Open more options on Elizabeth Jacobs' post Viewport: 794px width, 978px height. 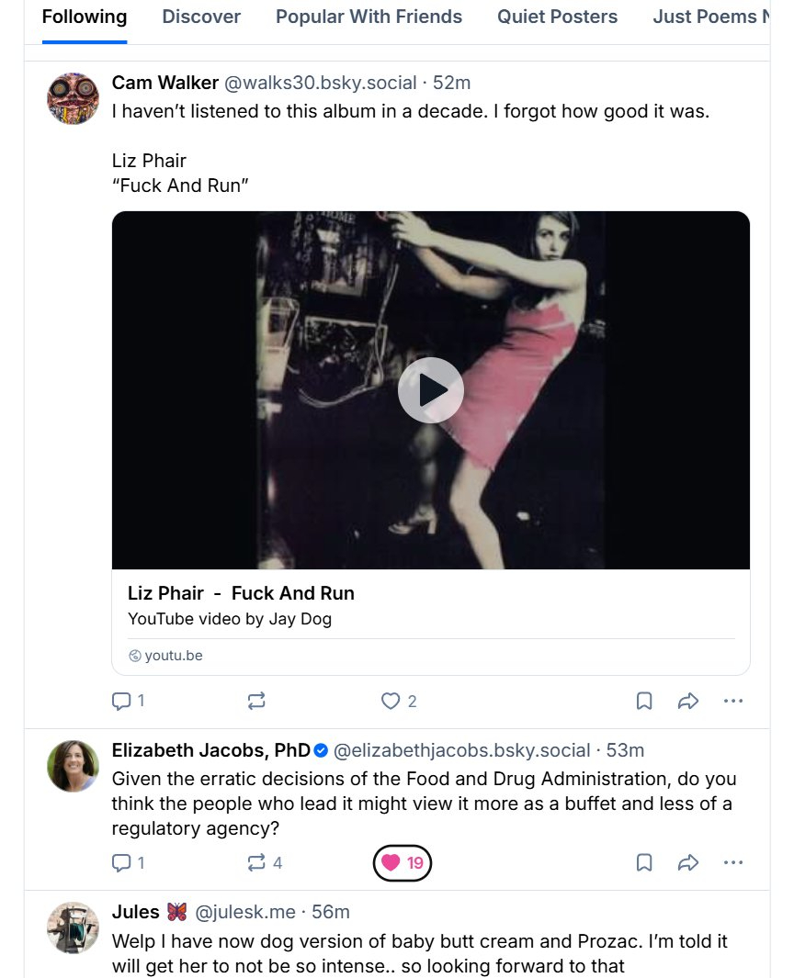click(732, 863)
